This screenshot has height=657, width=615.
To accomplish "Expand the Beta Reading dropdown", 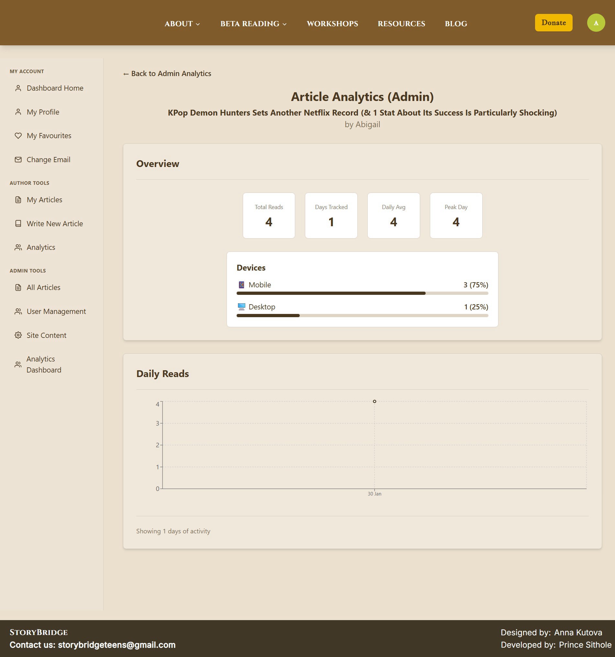I will tap(254, 23).
